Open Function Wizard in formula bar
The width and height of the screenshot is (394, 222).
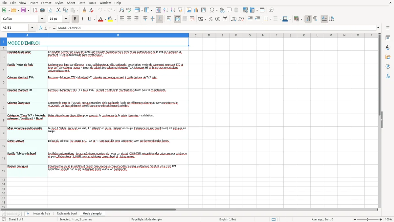click(41, 28)
